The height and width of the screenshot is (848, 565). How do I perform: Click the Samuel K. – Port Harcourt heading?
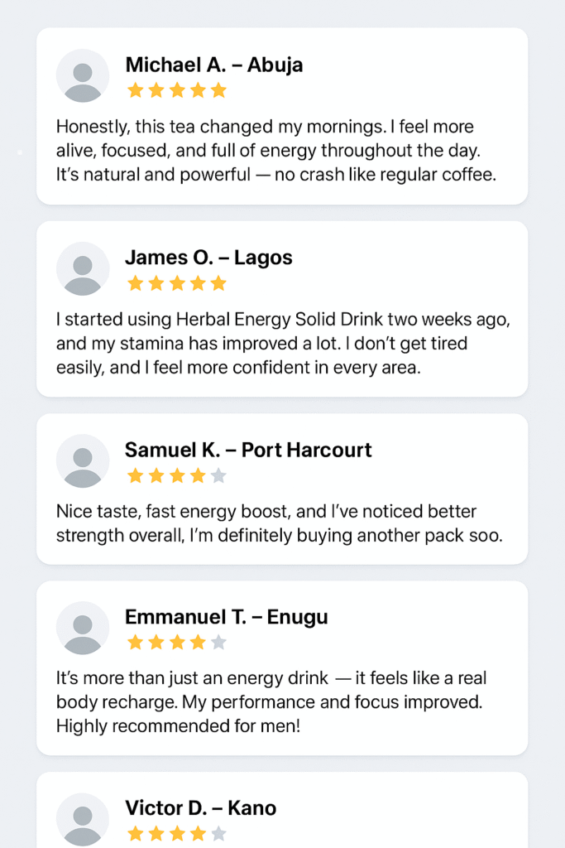pos(248,450)
